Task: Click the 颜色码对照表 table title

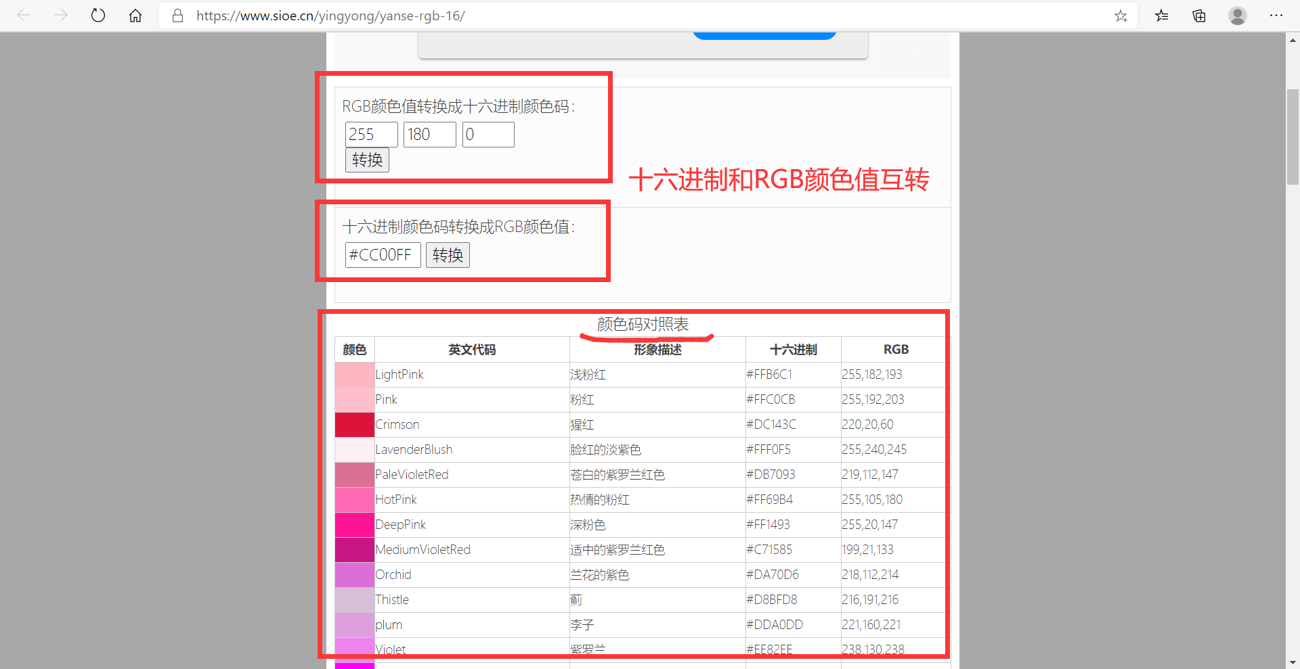Action: [x=643, y=325]
